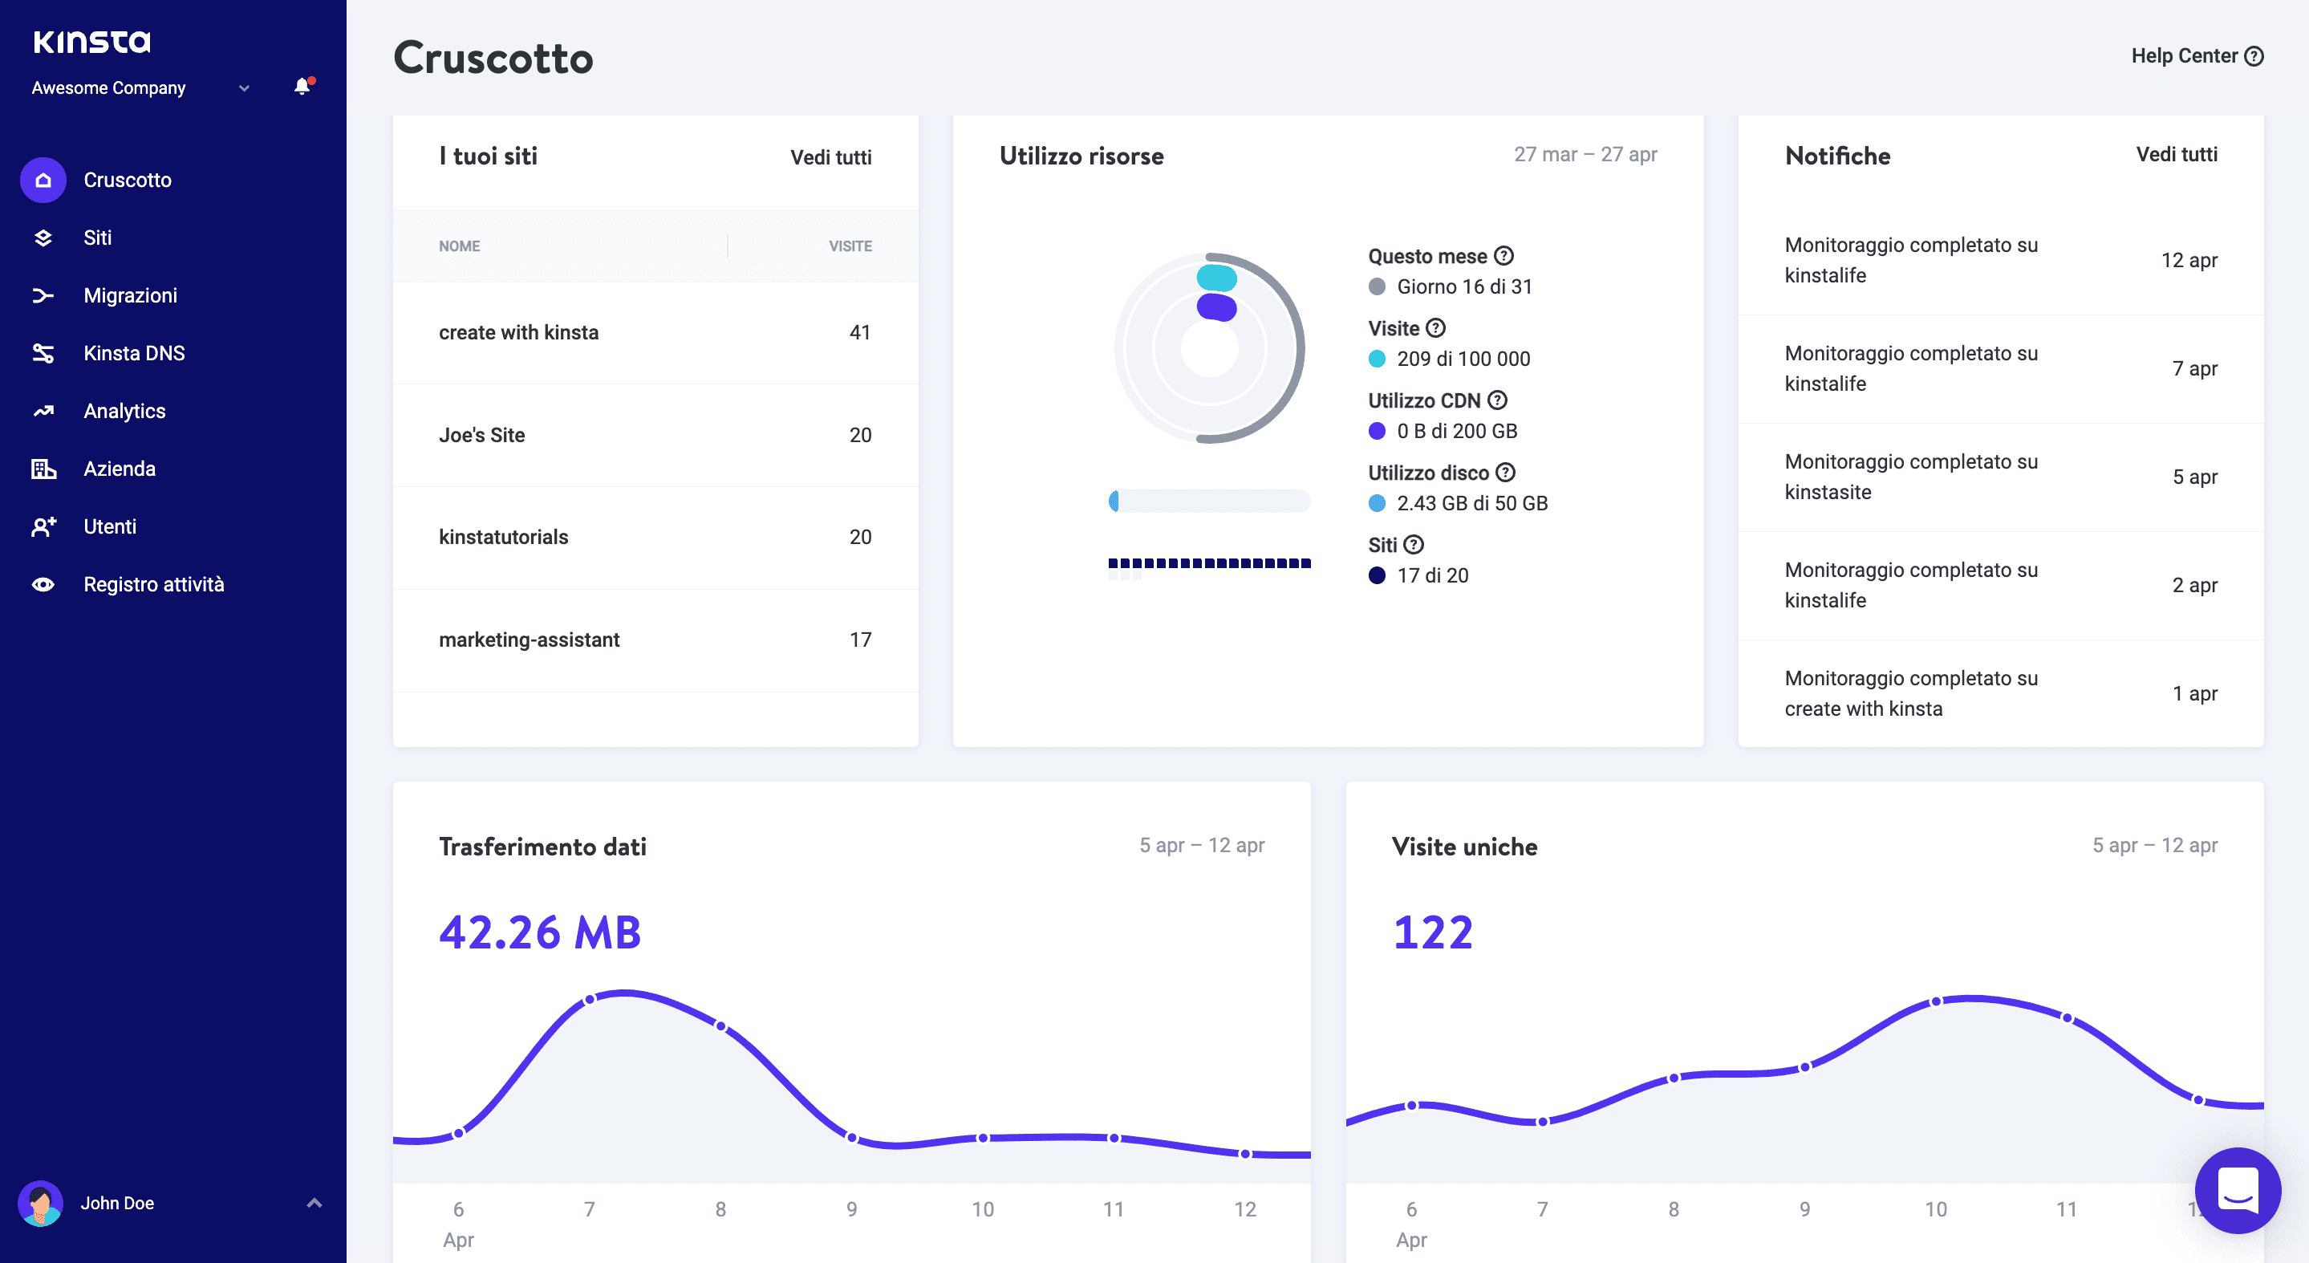Click the Migrazioni arrow icon
The height and width of the screenshot is (1263, 2309).
tap(43, 296)
